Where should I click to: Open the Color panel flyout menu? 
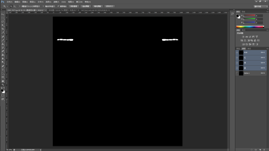[267, 12]
